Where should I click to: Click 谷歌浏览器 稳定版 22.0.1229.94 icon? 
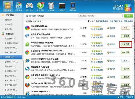coord(27,77)
